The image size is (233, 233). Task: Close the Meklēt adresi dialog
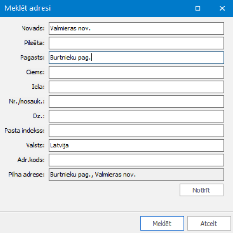222,8
